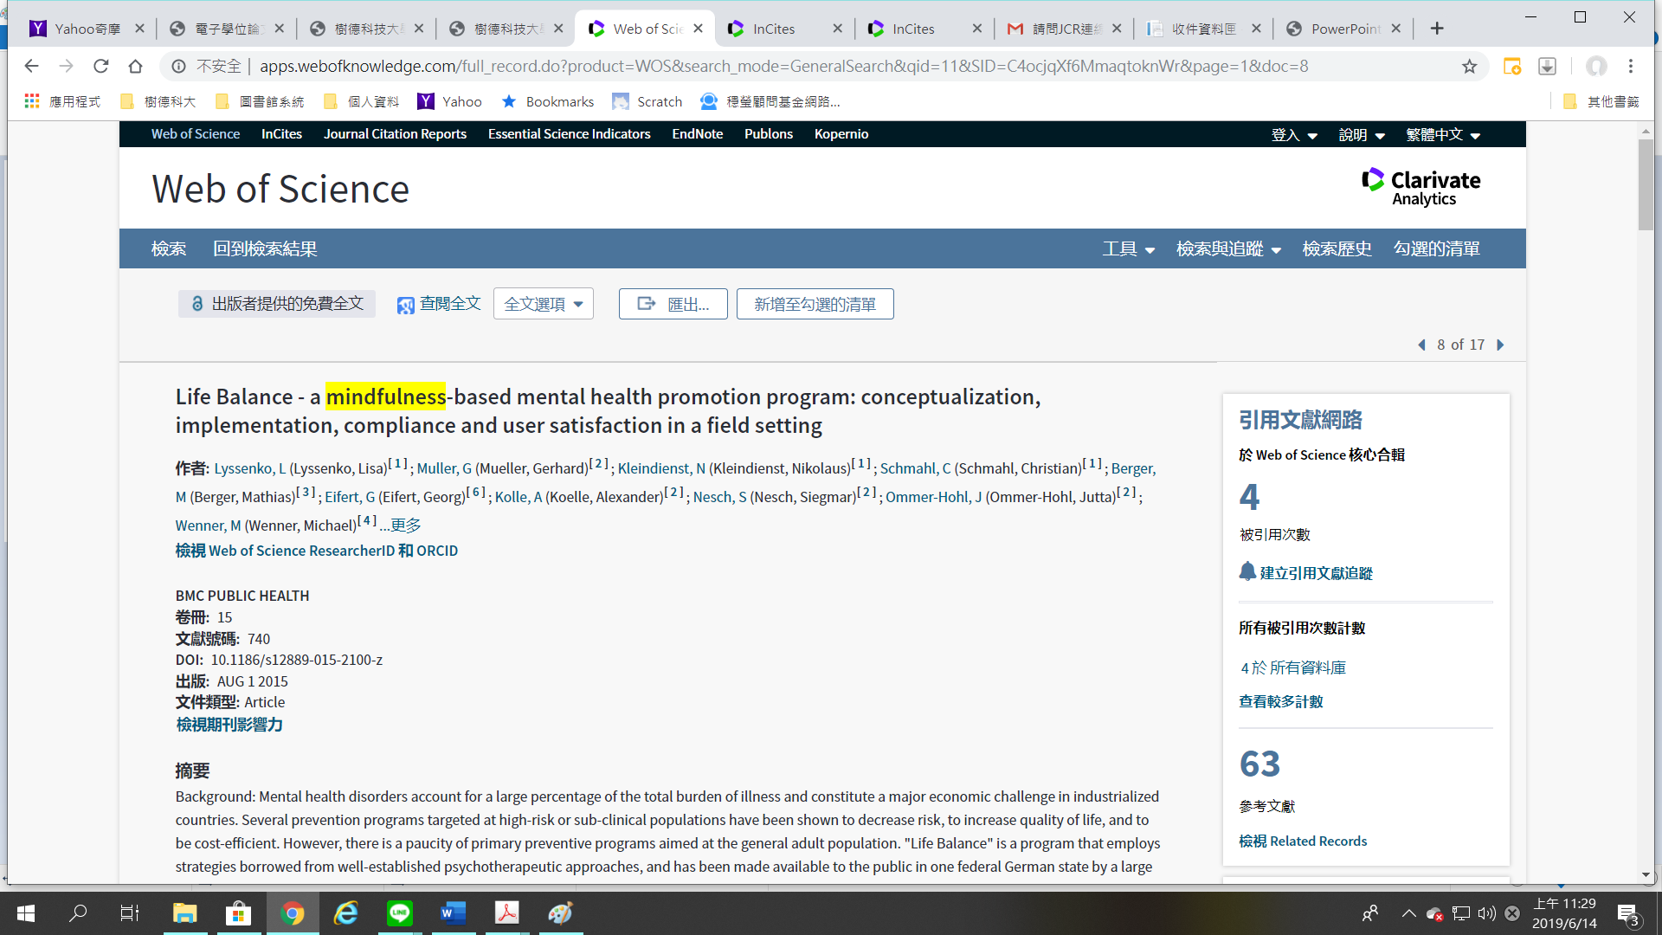This screenshot has width=1662, height=935.
Task: Bookmark this page with the star icon
Action: [x=1469, y=67]
